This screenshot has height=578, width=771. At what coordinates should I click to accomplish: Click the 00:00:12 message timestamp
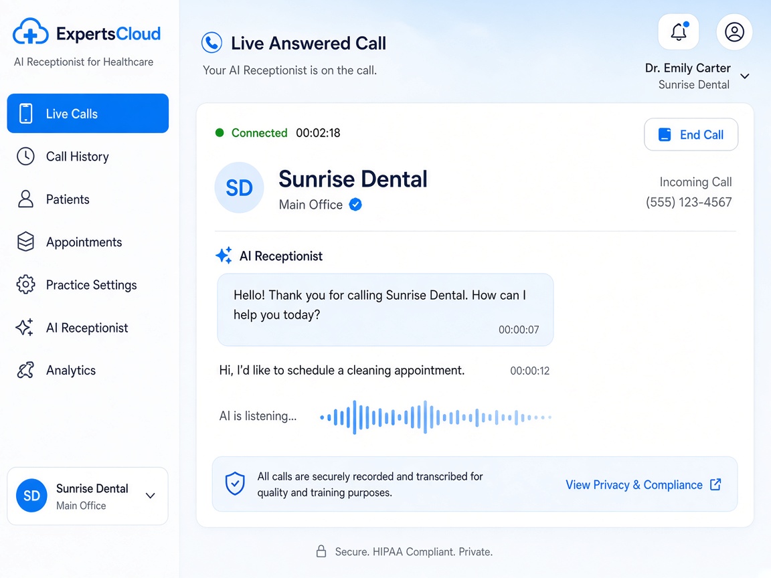click(x=529, y=371)
